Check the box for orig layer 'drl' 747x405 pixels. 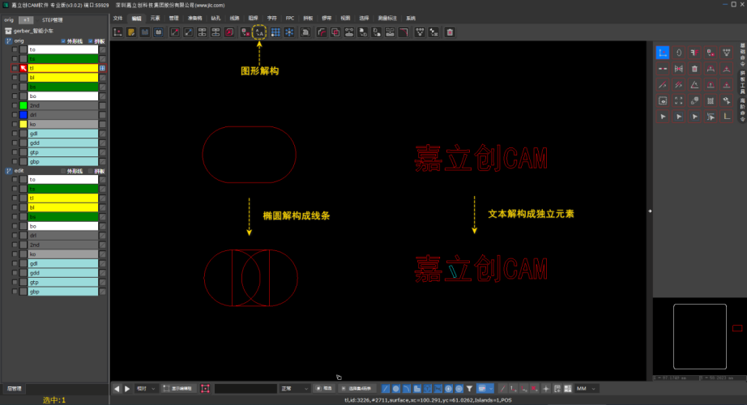(x=15, y=115)
